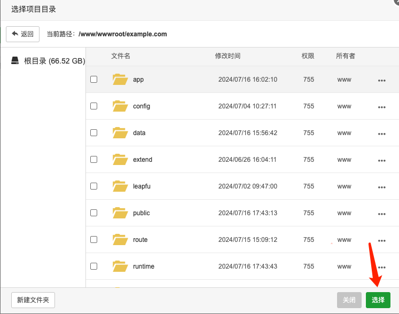Open the three-dot menu for data
This screenshot has width=399, height=314.
381,134
